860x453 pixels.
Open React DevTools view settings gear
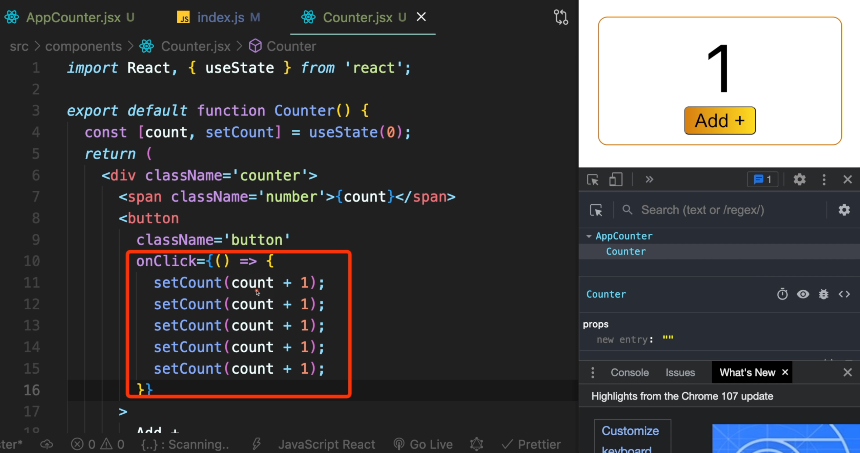(844, 210)
